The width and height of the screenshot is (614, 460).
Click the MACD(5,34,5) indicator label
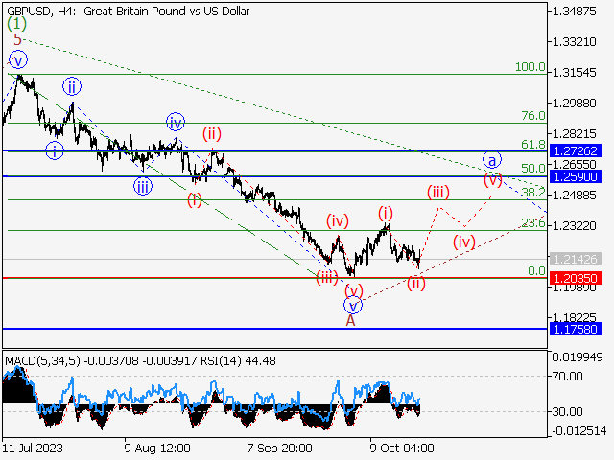[x=42, y=360]
